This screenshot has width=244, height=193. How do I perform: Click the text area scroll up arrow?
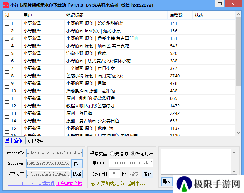click(x=234, y=152)
